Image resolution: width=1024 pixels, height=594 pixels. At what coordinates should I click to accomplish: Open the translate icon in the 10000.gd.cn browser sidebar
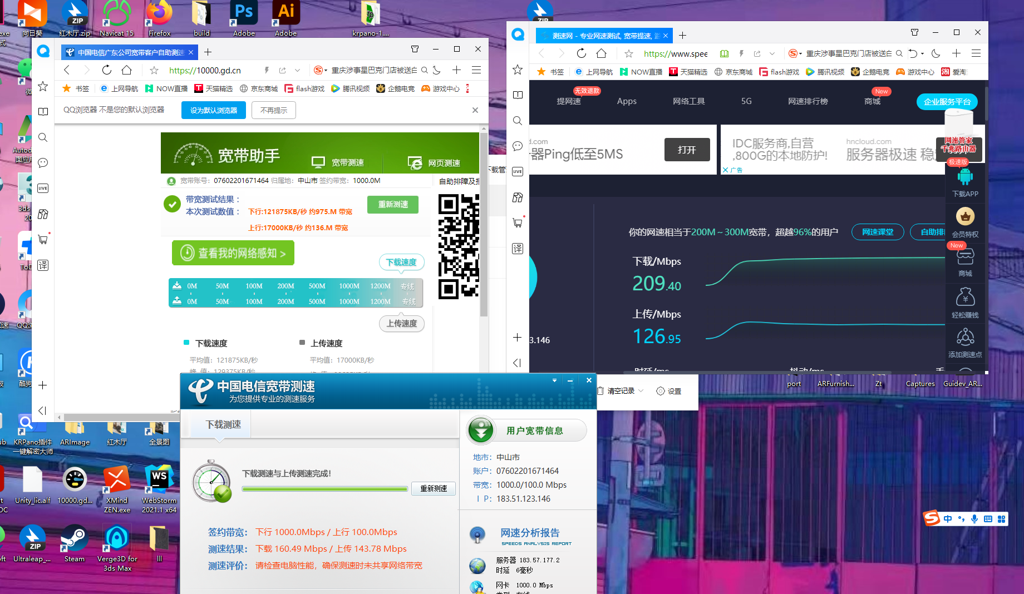[43, 265]
